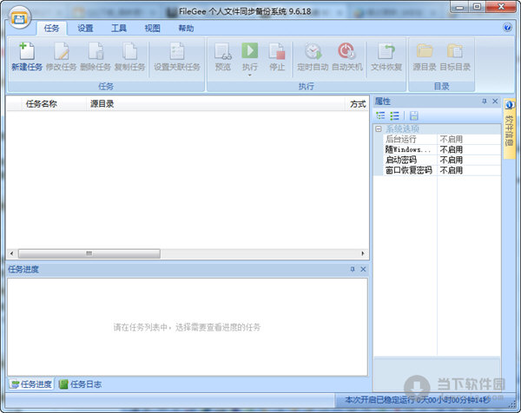Click the 自动关机 power icon
This screenshot has height=413, width=521.
[x=346, y=51]
